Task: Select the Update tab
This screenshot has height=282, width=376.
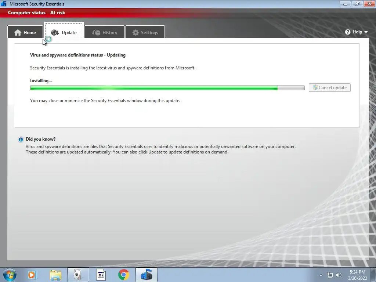Action: pyautogui.click(x=64, y=31)
